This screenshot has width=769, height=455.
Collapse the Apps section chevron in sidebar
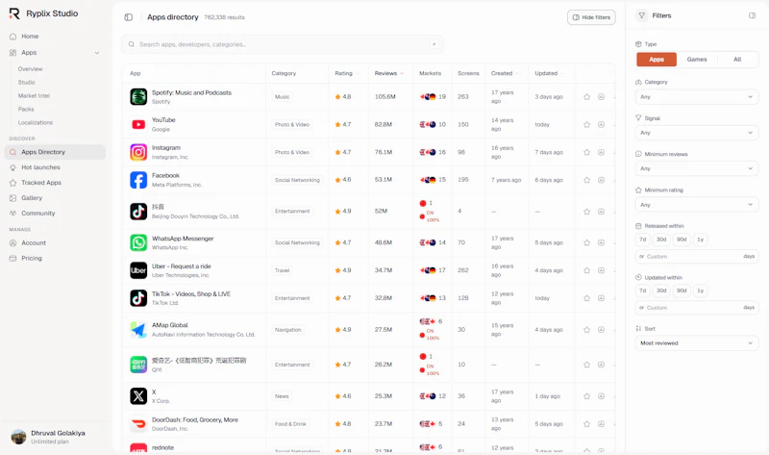pyautogui.click(x=97, y=53)
